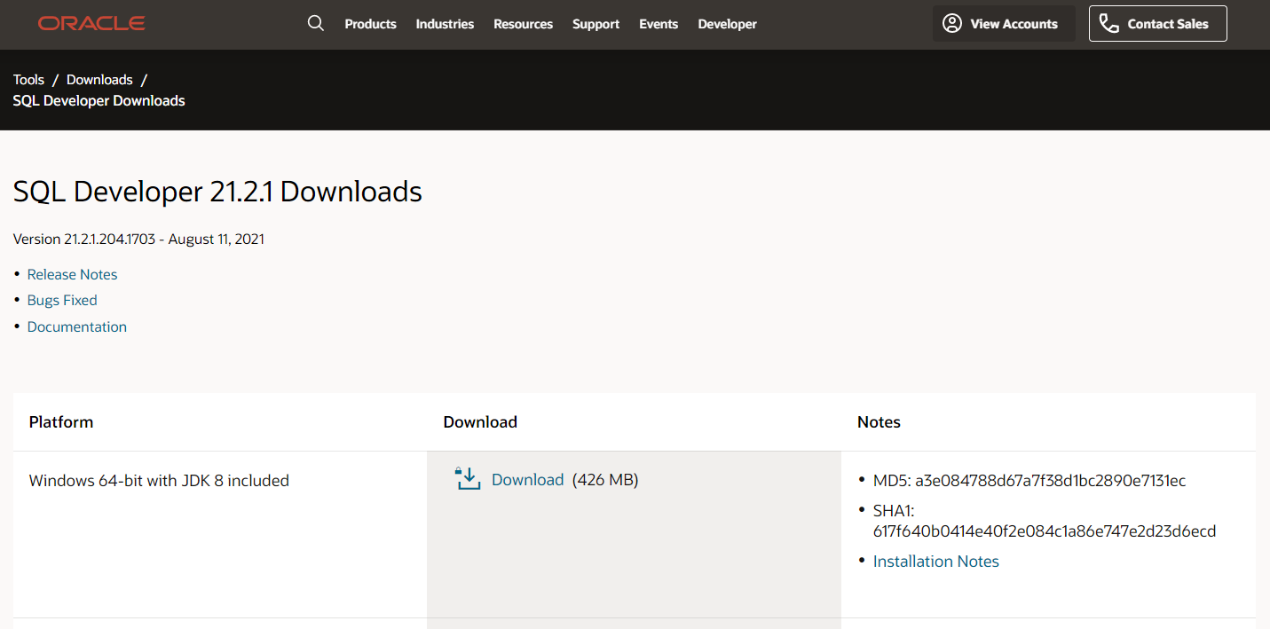Screen dimensions: 1270x629
Task: Click the phone icon in Contact Sales
Action: point(1109,24)
